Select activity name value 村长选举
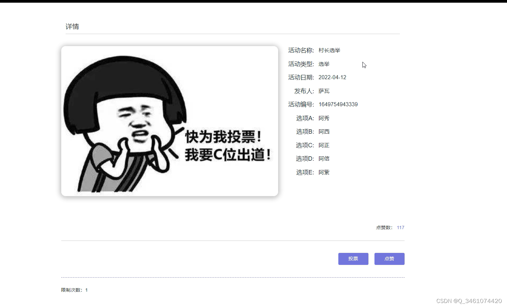 point(329,50)
